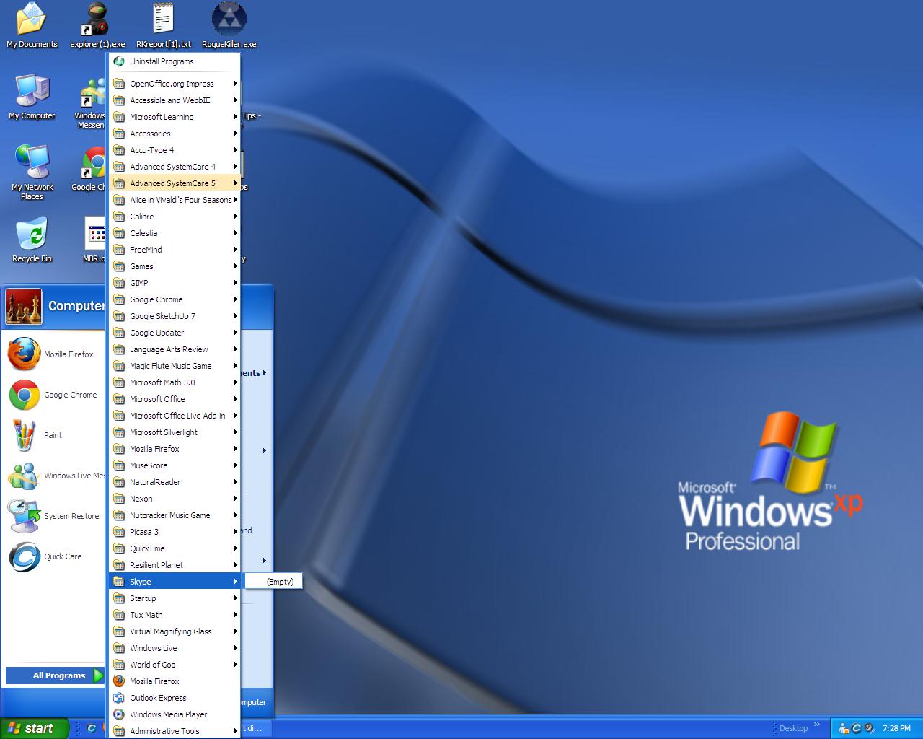The height and width of the screenshot is (739, 923).
Task: Expand the Startup folder arrow
Action: point(235,598)
